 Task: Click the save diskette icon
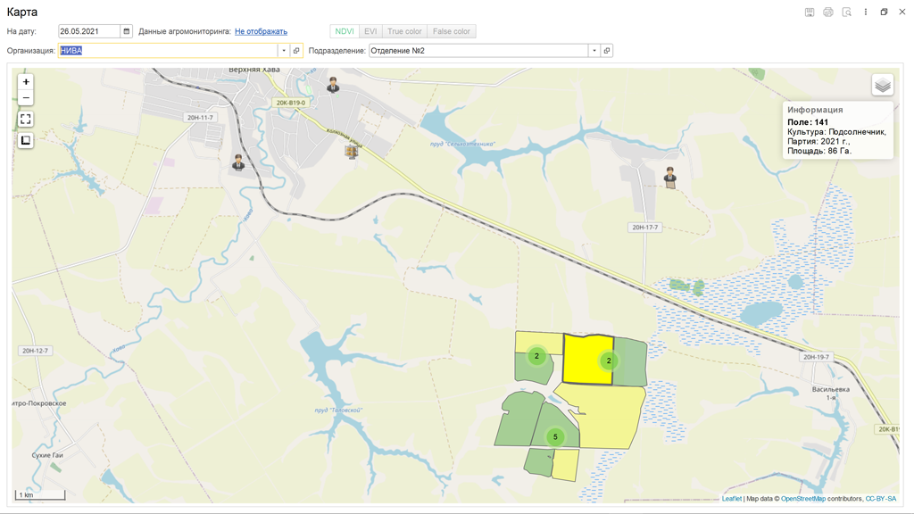(x=810, y=12)
